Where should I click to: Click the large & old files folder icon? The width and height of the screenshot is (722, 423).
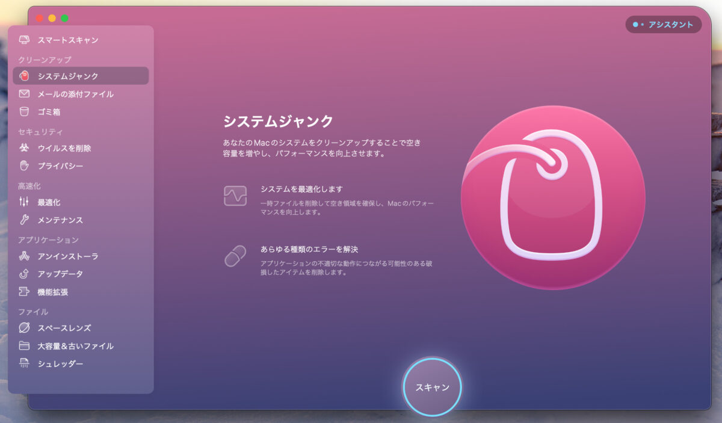24,346
